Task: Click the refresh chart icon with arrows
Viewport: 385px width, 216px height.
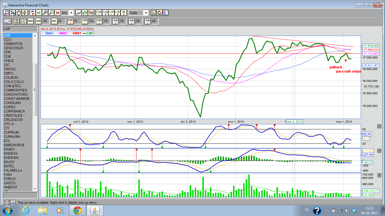Action: click(x=32, y=13)
